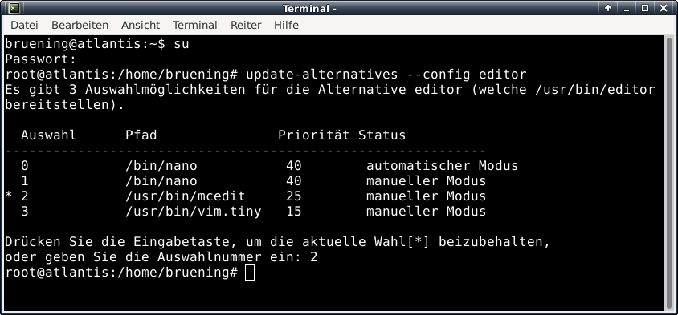The image size is (678, 315).
Task: Click the update-alternatives command text
Action: pos(321,75)
